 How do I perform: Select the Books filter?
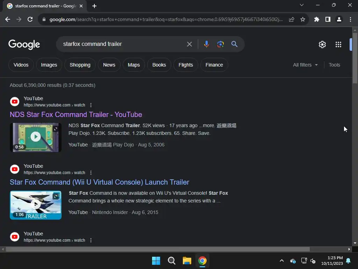[159, 65]
